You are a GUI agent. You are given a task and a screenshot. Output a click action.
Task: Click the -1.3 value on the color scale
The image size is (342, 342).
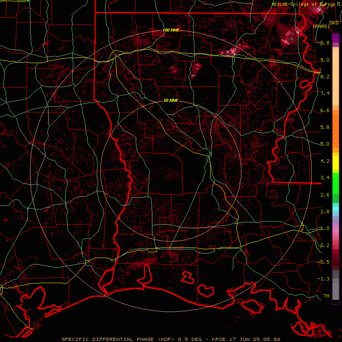tap(323, 279)
